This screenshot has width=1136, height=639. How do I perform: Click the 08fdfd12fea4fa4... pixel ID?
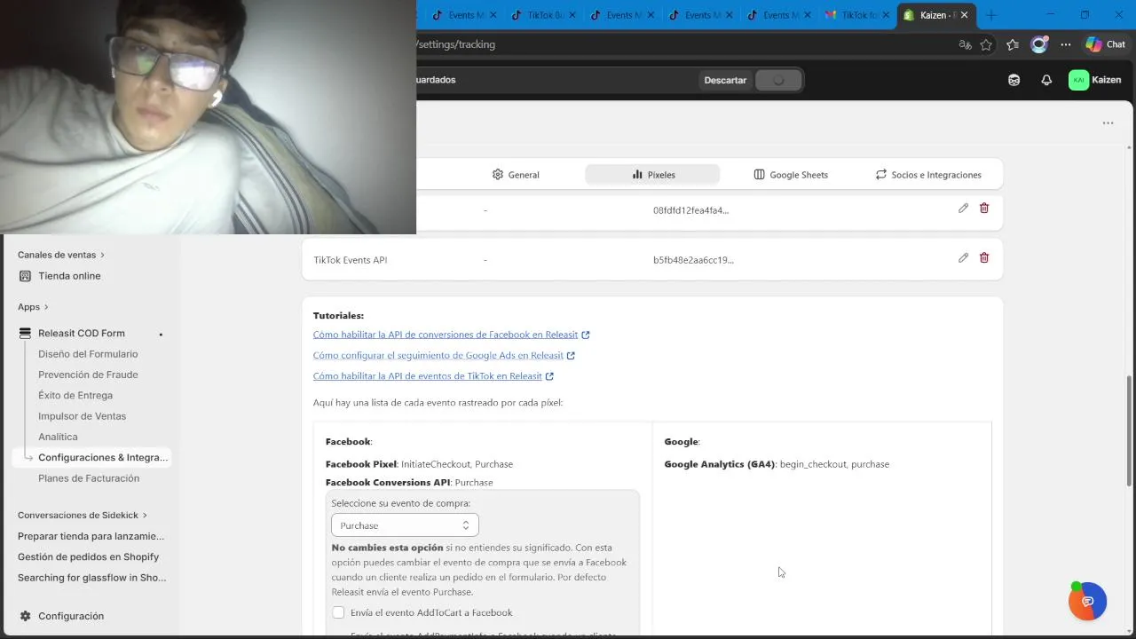coord(690,210)
